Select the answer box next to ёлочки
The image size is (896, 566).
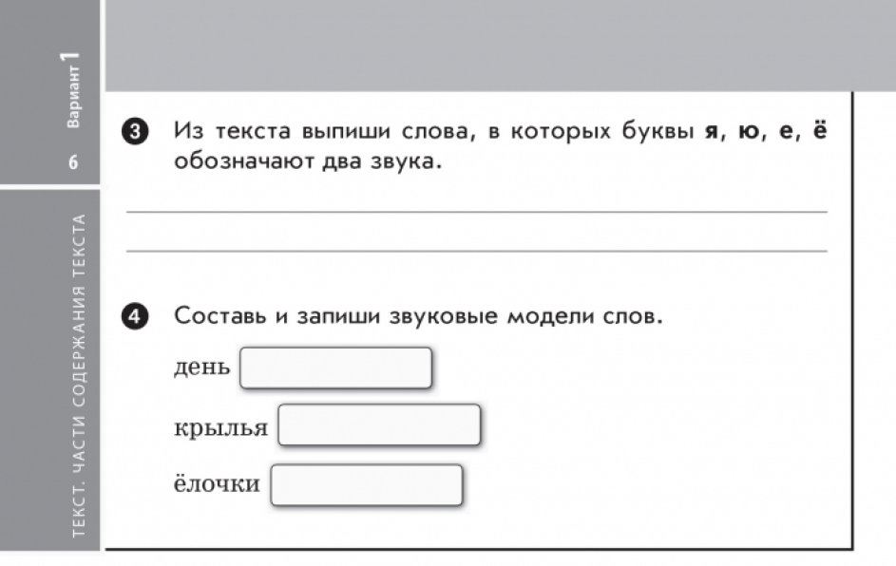(x=366, y=485)
